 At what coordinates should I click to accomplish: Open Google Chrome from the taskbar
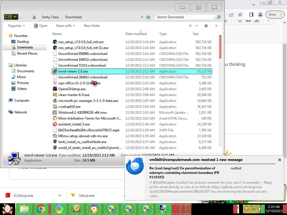[41, 209]
